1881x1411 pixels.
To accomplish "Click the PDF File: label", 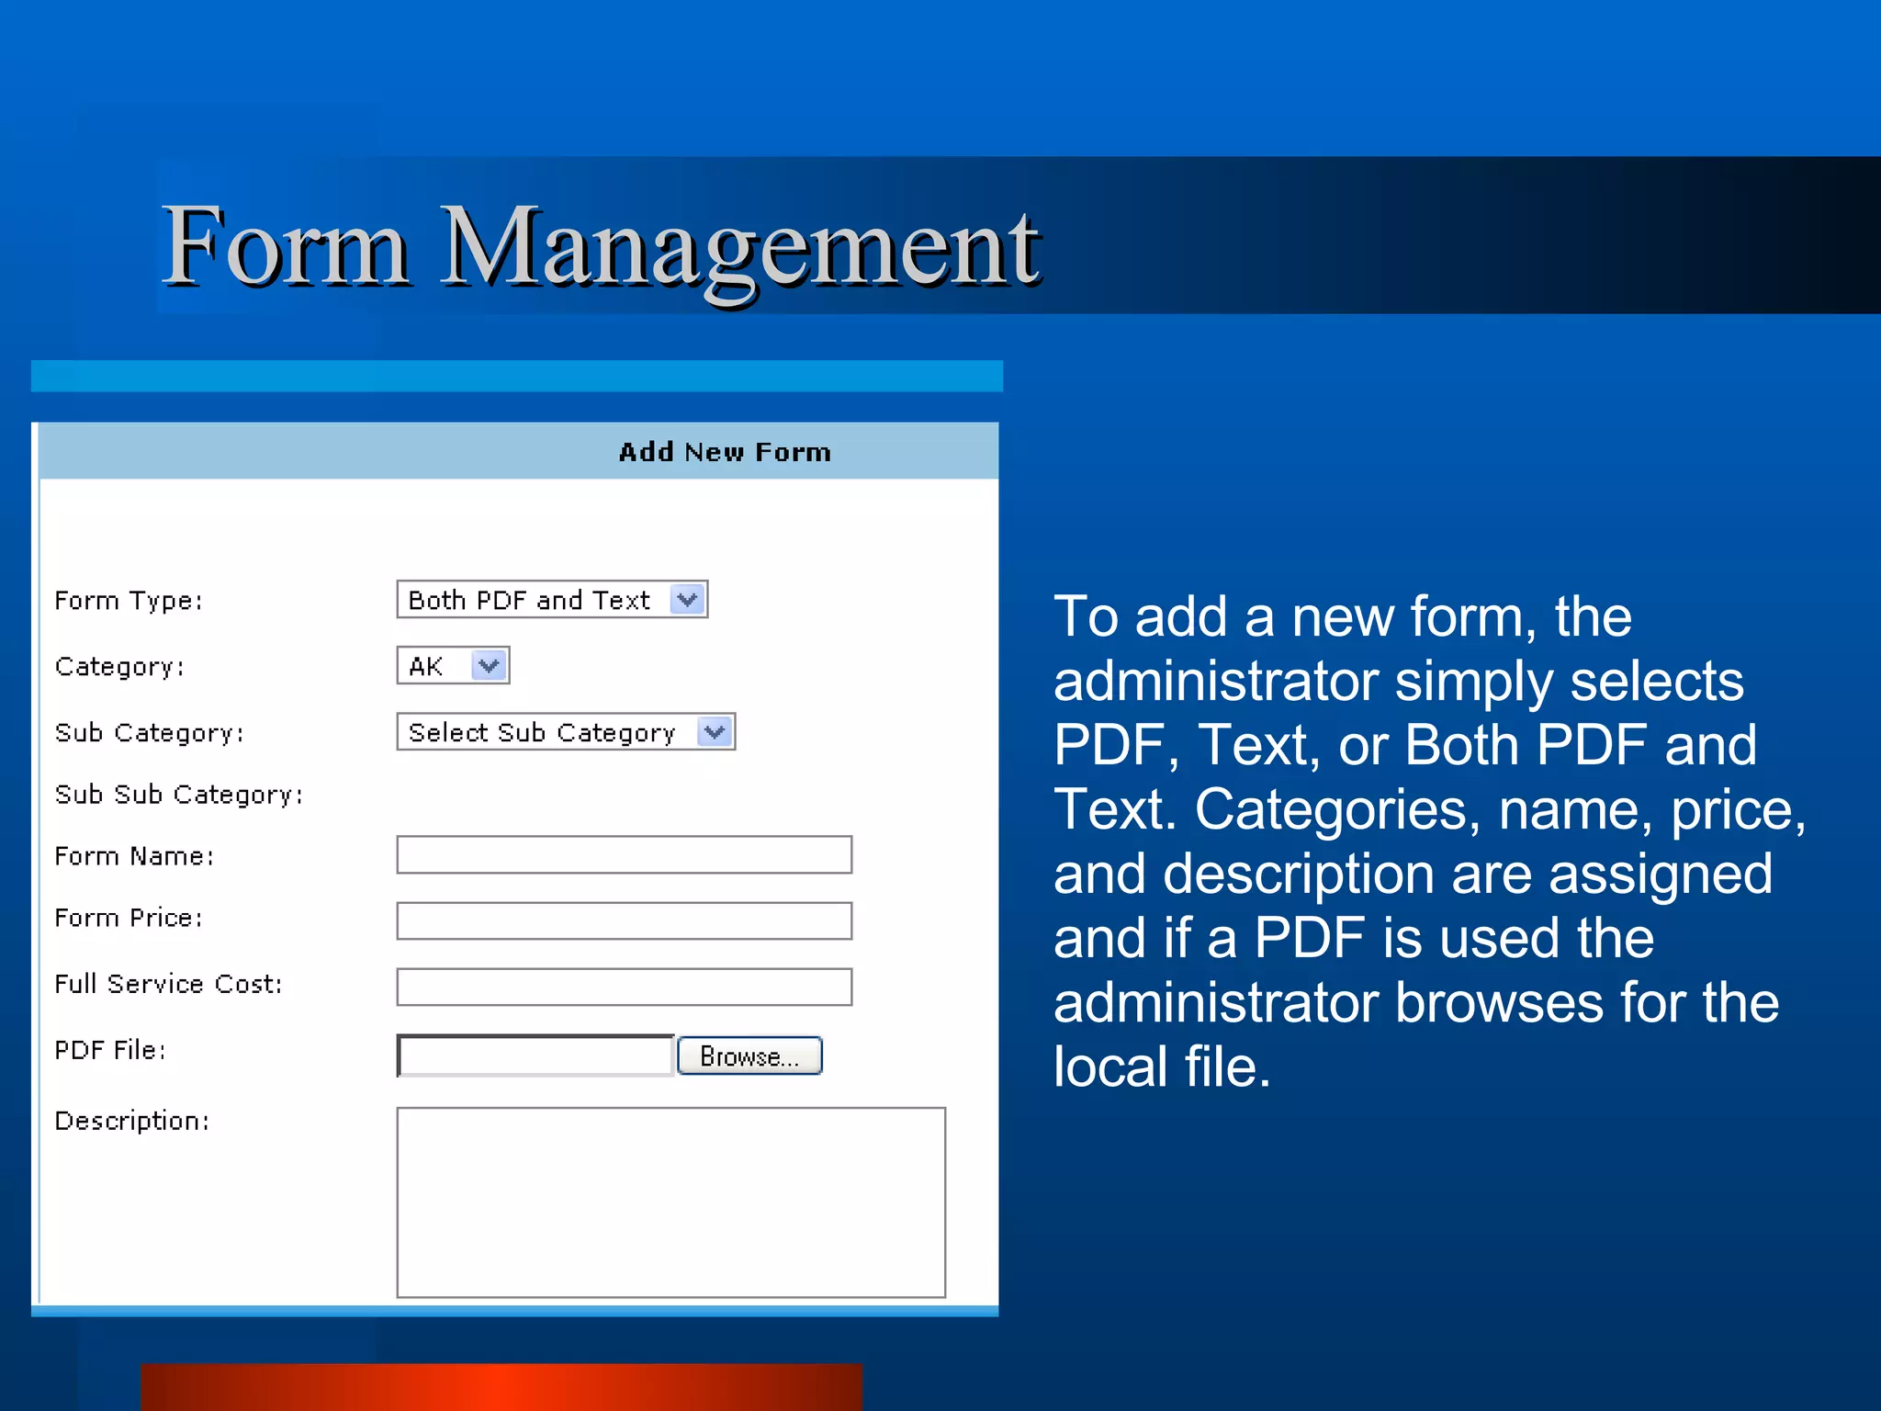I will [110, 1050].
